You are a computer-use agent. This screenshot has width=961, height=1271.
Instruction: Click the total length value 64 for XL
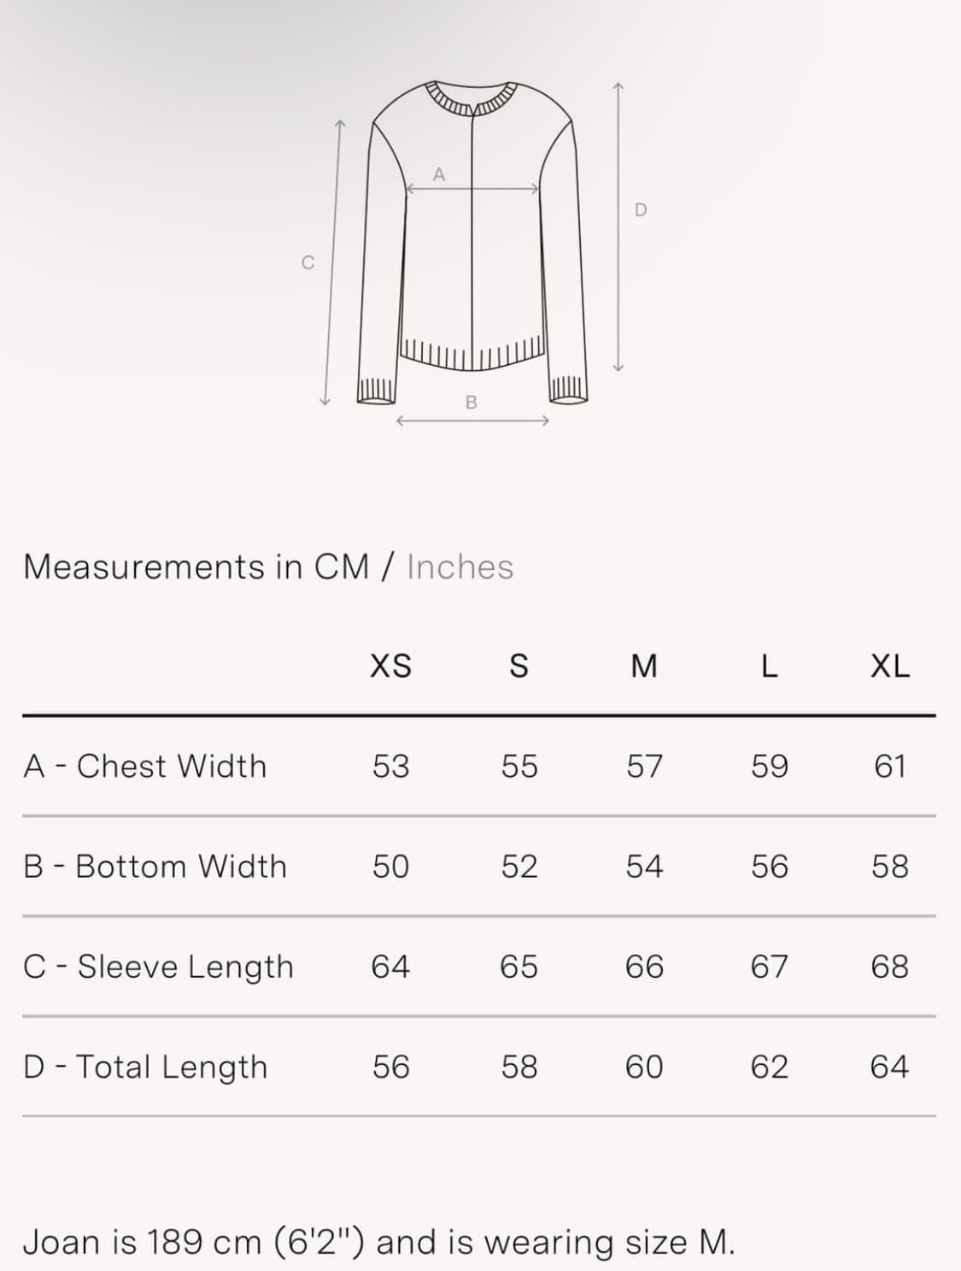click(889, 1068)
